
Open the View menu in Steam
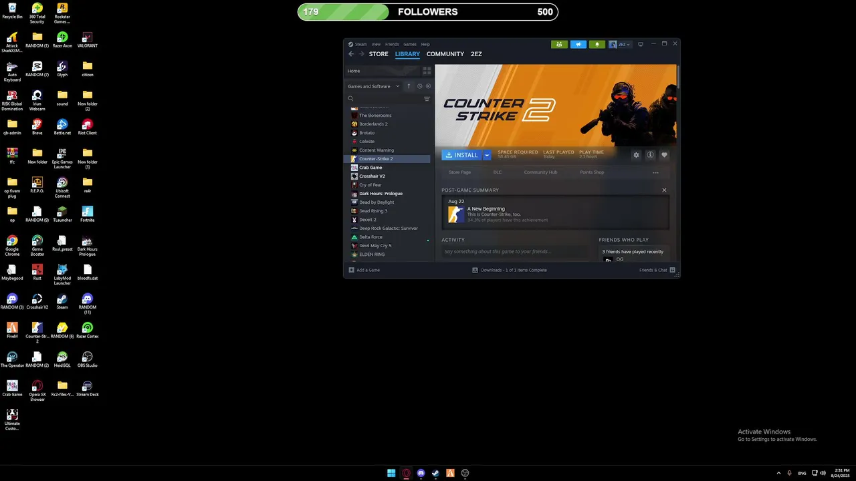pyautogui.click(x=376, y=44)
